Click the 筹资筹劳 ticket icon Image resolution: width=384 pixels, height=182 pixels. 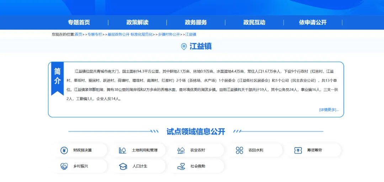[x=298, y=150]
